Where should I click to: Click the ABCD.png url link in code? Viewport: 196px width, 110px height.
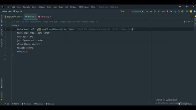pos(41,29)
